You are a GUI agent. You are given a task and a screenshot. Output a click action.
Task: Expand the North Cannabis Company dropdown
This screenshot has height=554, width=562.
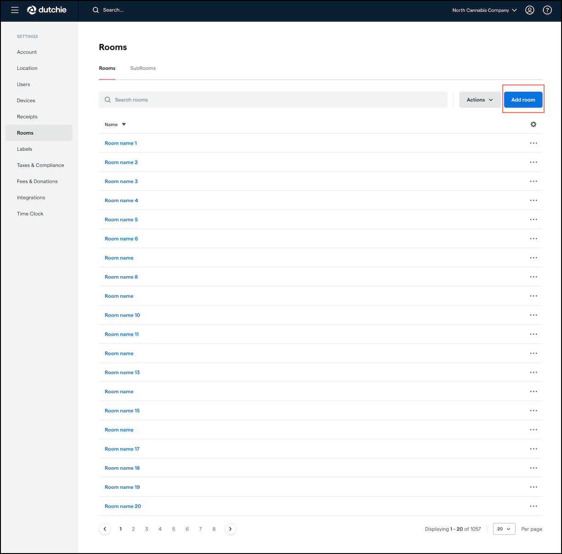coord(484,10)
